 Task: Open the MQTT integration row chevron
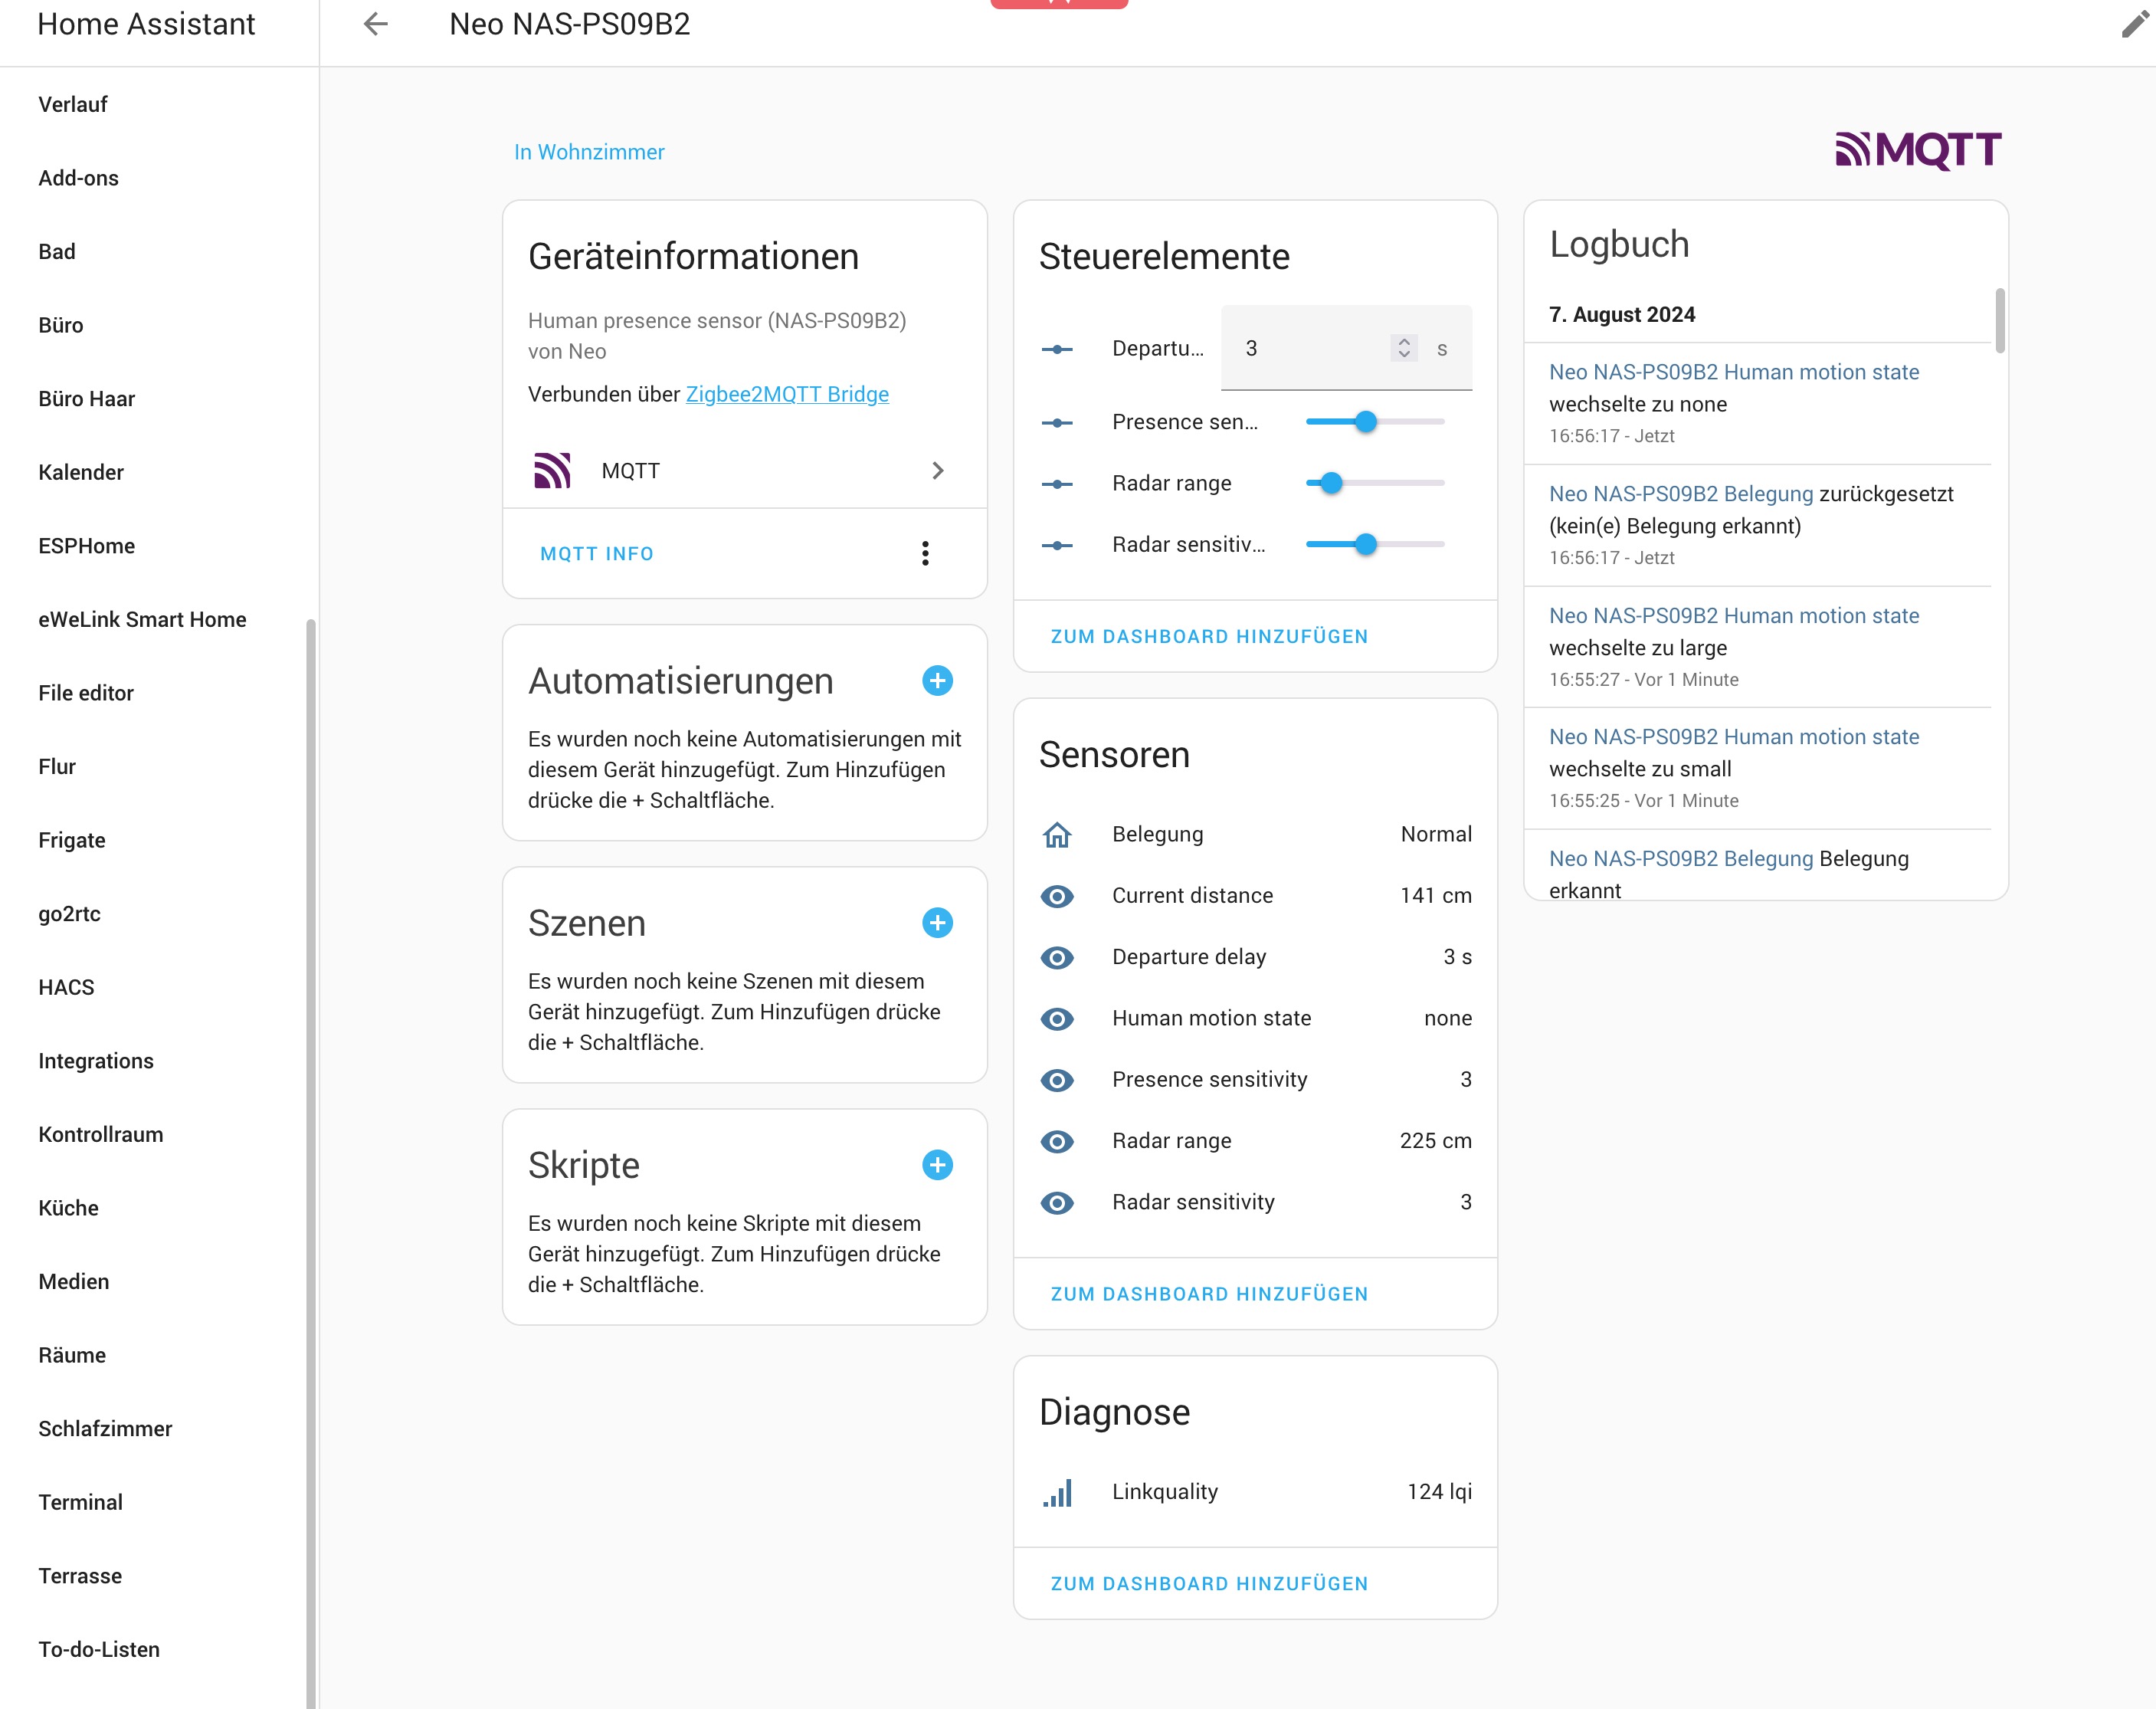pyautogui.click(x=937, y=471)
